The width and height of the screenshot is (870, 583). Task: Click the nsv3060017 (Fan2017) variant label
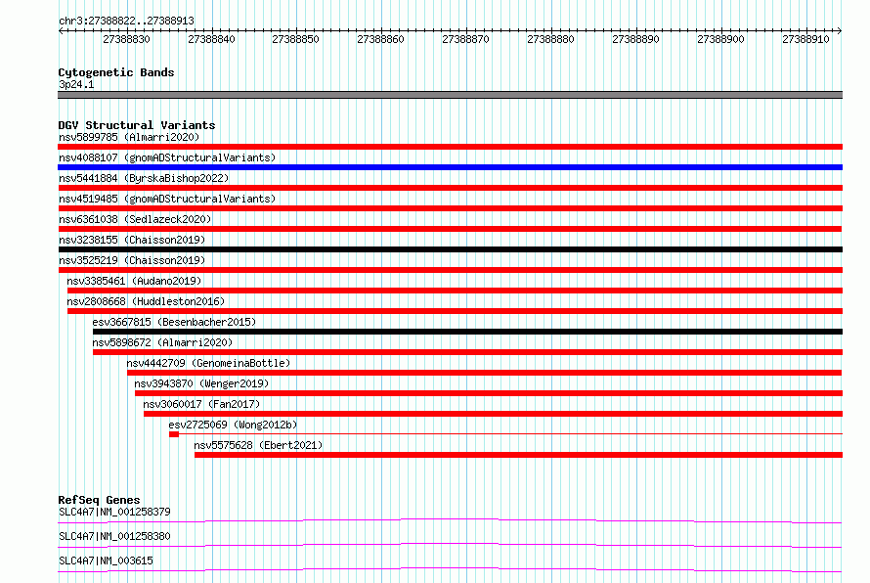tap(201, 404)
